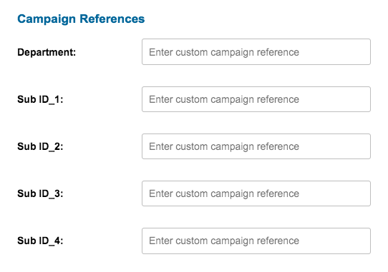Focus the Sub ID_1 text box
The image size is (388, 272).
click(256, 99)
